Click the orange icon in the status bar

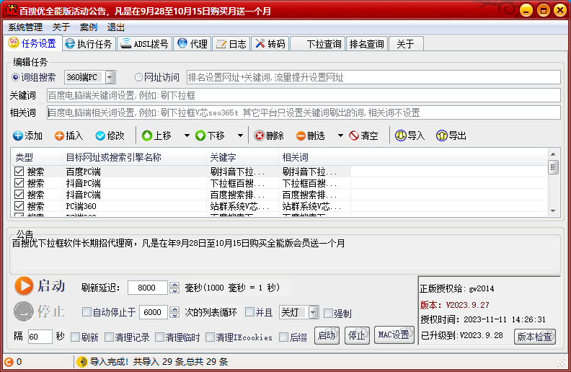click(9, 362)
